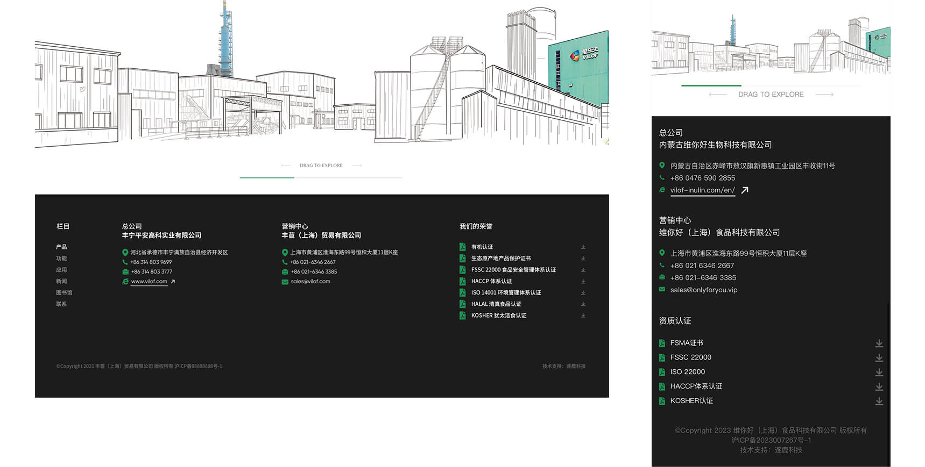Visit the www.vilof.com link
The image size is (925, 467).
149,282
